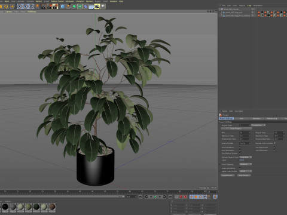Toggle Render LOD in Editor checkbox

[x=274, y=143]
